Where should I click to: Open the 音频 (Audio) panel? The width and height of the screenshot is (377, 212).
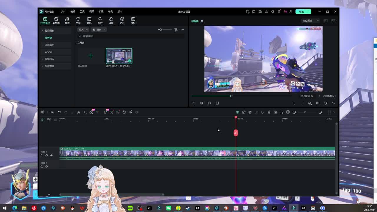pyautogui.click(x=67, y=20)
